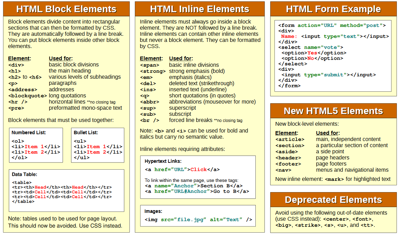Select the <br /> forced line breaks tag
The width and height of the screenshot is (402, 234).
[150, 120]
